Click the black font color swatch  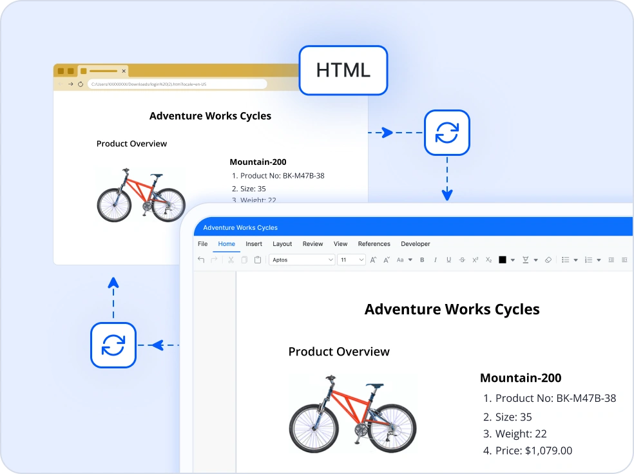click(x=503, y=260)
